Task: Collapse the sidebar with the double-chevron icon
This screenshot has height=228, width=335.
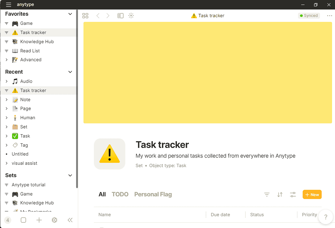Action: click(70, 220)
